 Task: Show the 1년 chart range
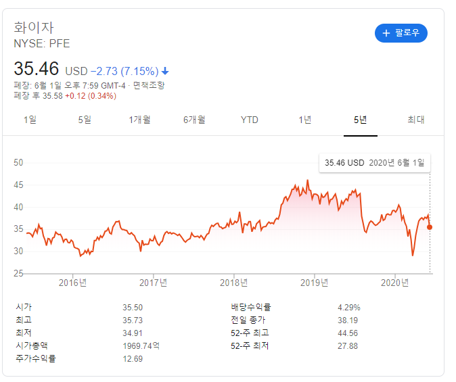[x=305, y=120]
